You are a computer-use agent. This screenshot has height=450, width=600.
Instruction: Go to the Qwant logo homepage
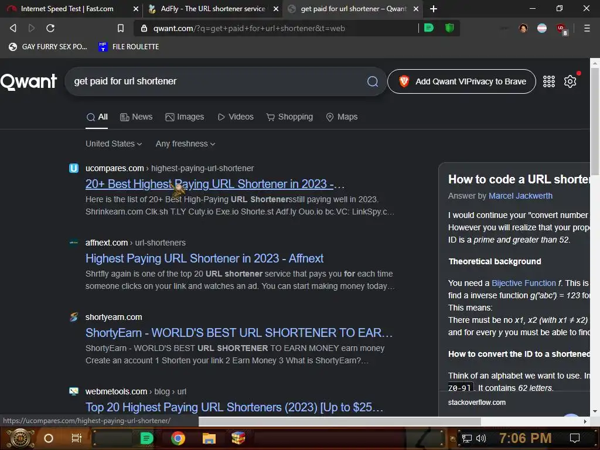coord(29,81)
